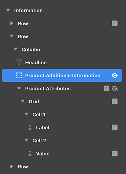Screen dimensions: 126x174
Task: Select the second Row label
Action: click(23, 37)
